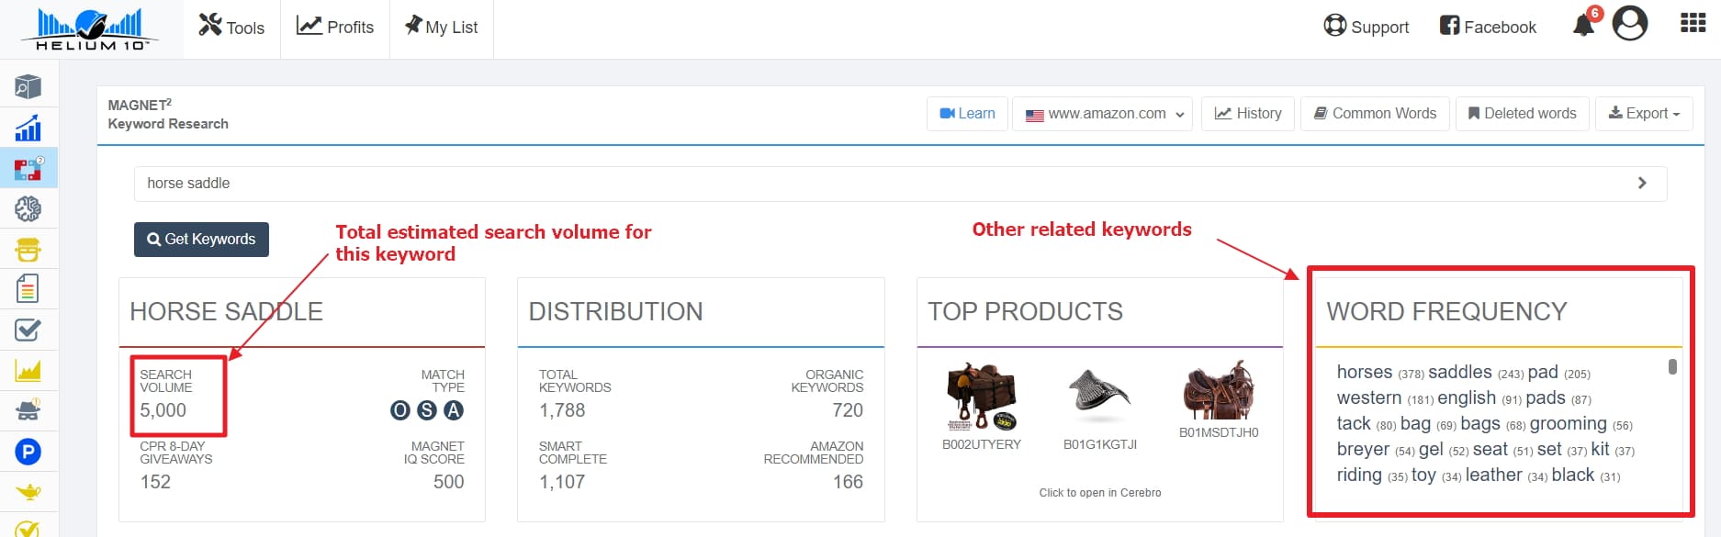Select the Black Box cube sidebar icon
The width and height of the screenshot is (1721, 537).
coord(28,87)
